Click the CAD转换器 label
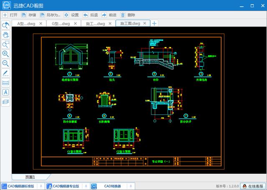The width and height of the screenshot is (267, 190). click(112, 186)
